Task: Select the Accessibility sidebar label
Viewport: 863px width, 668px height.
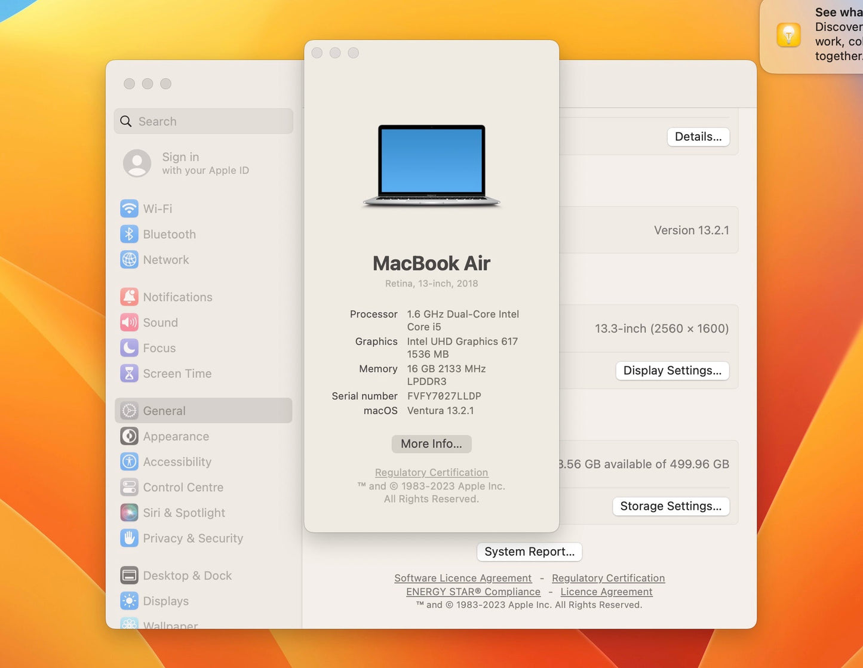Action: point(177,462)
